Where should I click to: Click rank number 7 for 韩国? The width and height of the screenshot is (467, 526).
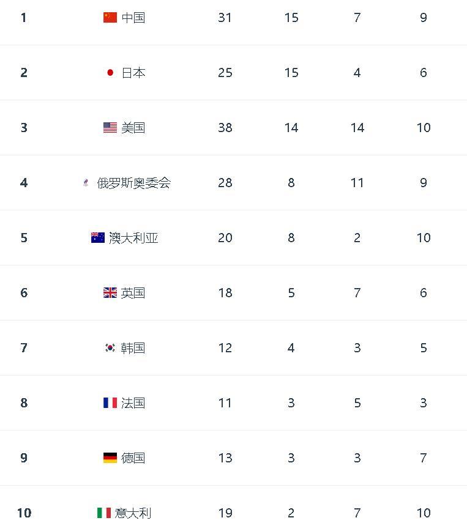(x=24, y=347)
